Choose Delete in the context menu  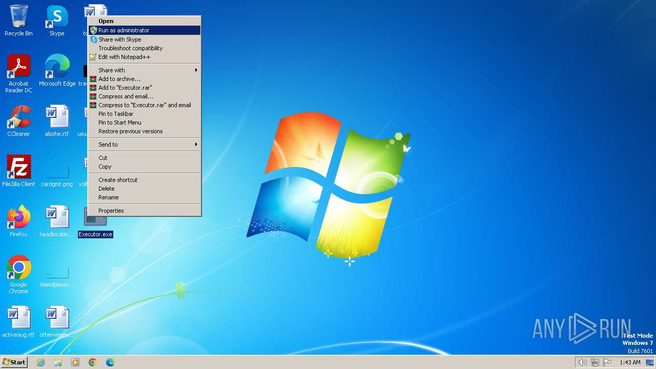[x=145, y=189]
